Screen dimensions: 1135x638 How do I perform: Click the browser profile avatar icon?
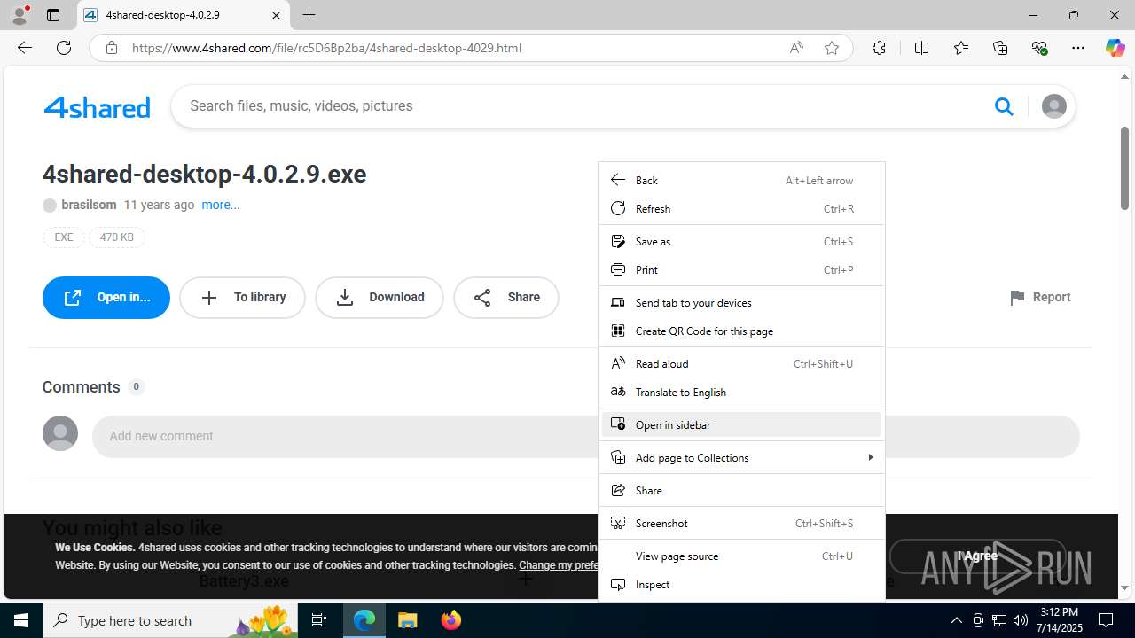pos(20,15)
